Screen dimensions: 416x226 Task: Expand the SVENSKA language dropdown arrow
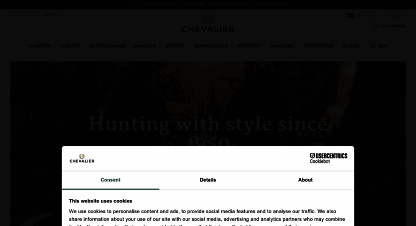pyautogui.click(x=379, y=16)
